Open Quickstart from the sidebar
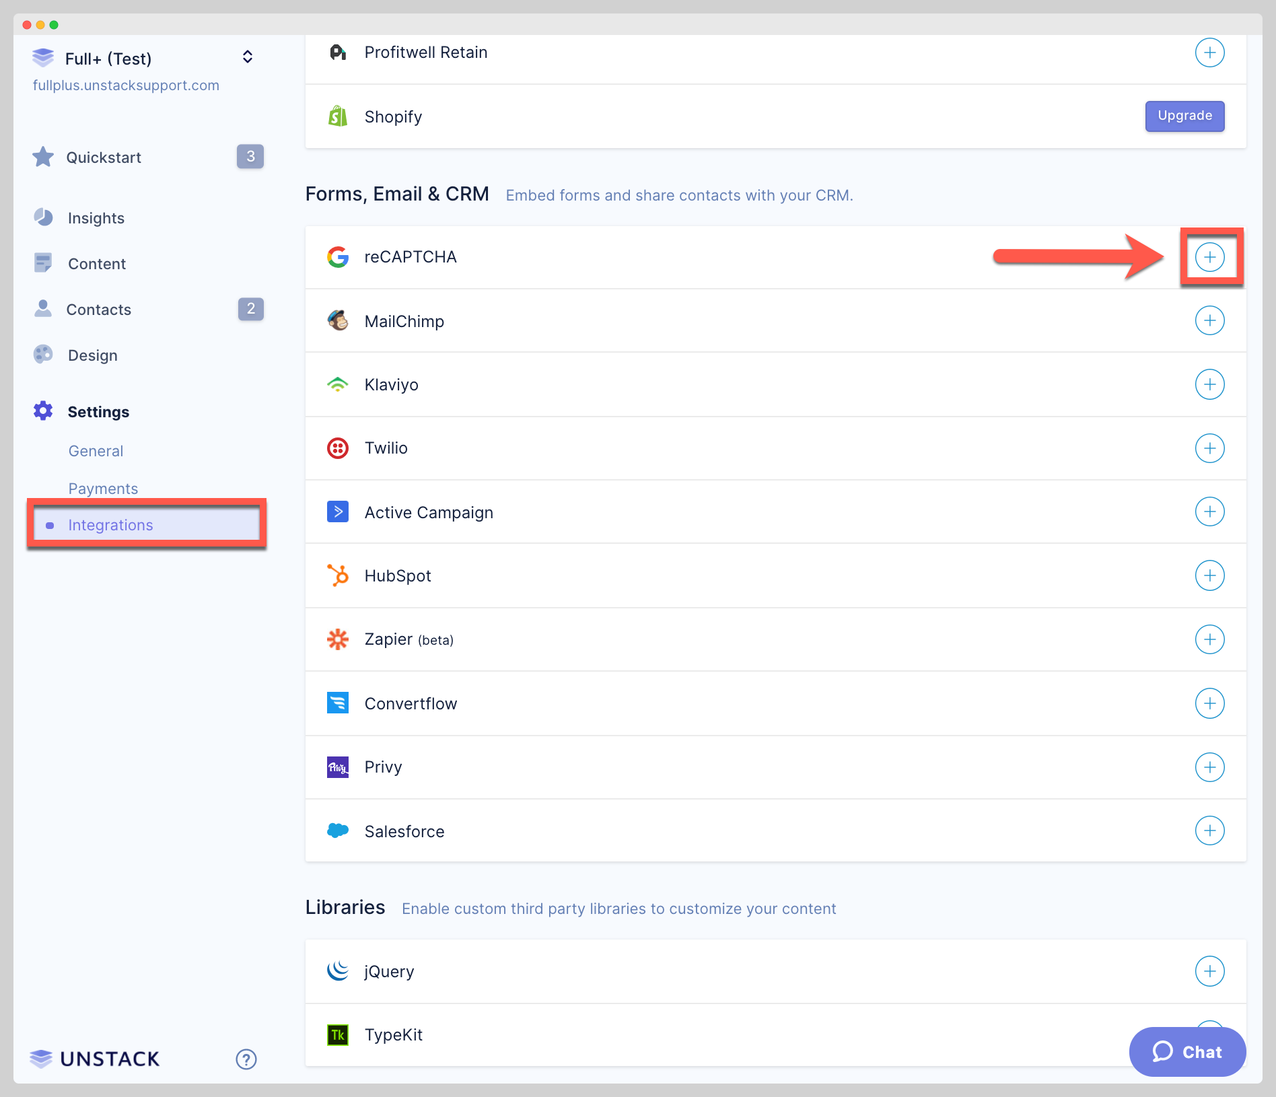This screenshot has height=1097, width=1276. click(104, 157)
